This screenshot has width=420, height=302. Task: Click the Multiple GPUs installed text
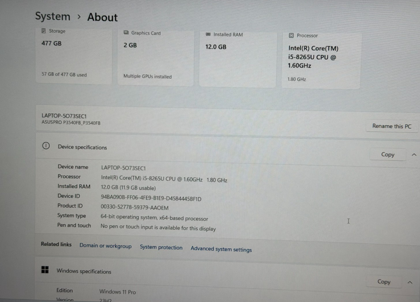tap(147, 76)
